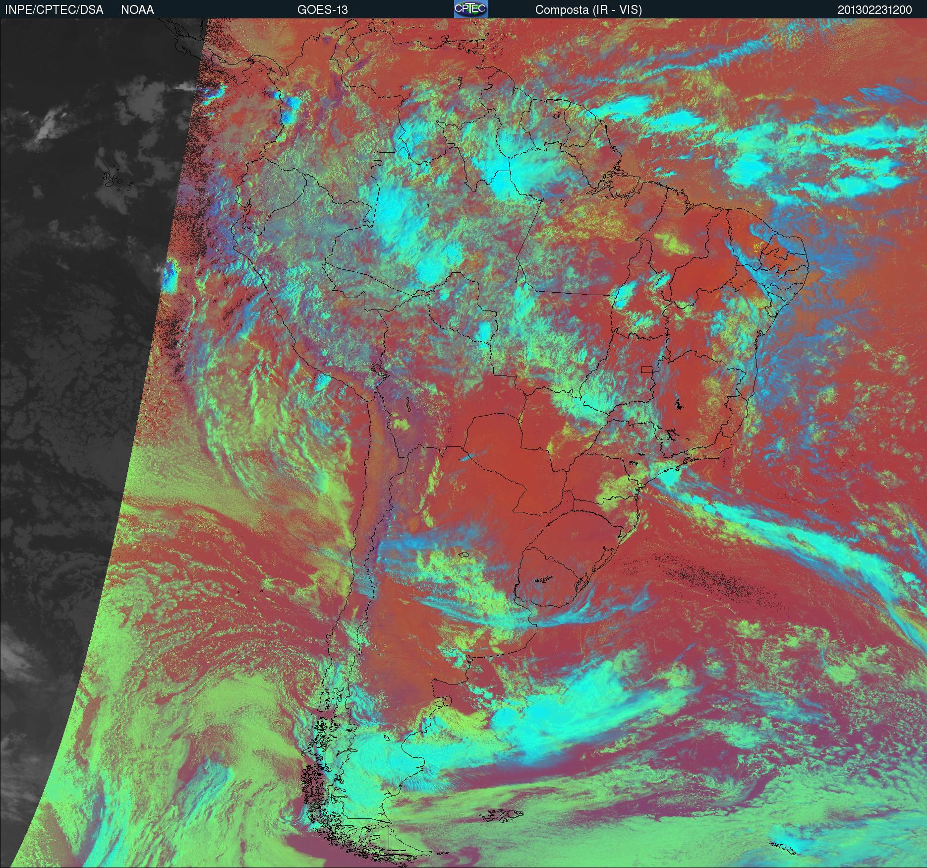Click the grayscale night-side region on the left
This screenshot has height=868, width=927.
74,298
